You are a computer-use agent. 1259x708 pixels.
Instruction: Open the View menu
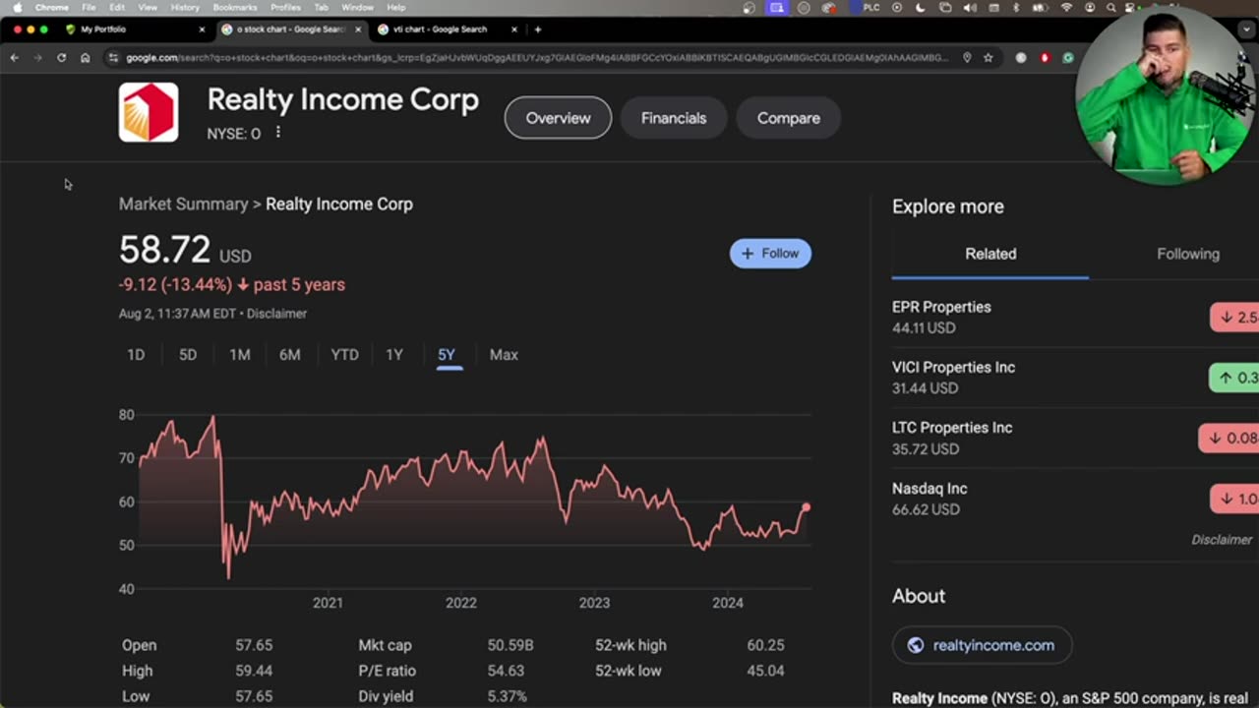pyautogui.click(x=148, y=7)
